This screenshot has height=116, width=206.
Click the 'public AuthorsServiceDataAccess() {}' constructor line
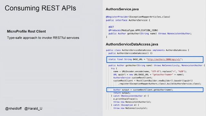point(130,53)
